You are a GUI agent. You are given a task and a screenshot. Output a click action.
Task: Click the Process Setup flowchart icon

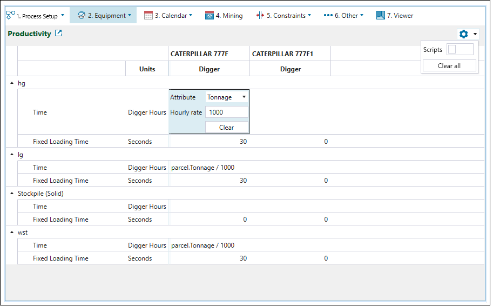pos(10,15)
